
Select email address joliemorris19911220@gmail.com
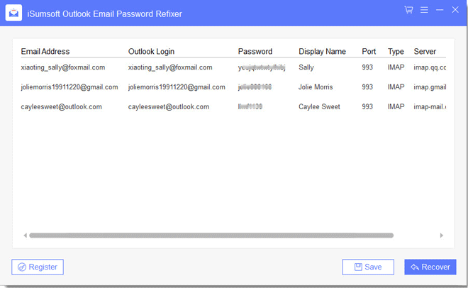69,87
